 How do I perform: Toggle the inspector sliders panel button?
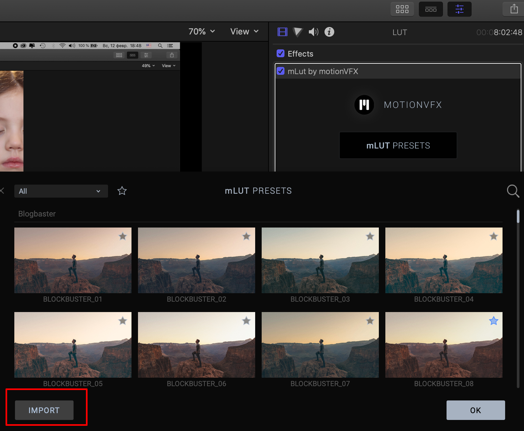point(459,9)
